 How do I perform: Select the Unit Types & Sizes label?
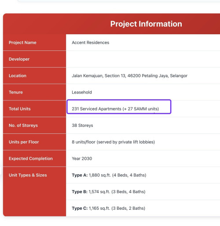pyautogui.click(x=28, y=175)
